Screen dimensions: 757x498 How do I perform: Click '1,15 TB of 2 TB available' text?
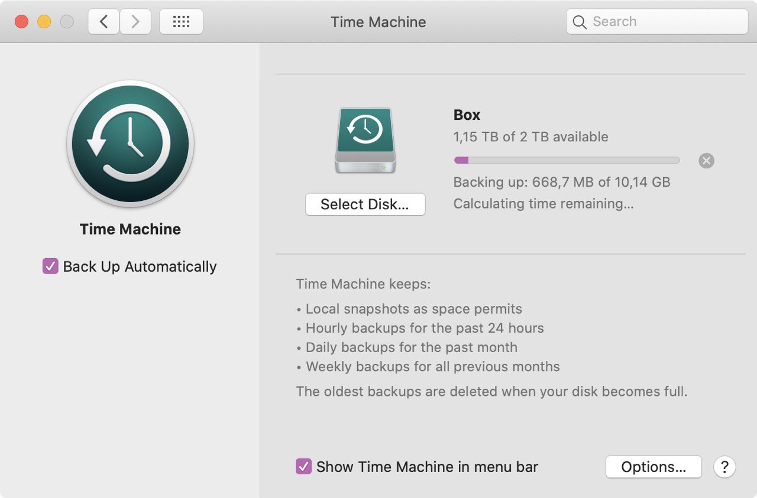(530, 137)
